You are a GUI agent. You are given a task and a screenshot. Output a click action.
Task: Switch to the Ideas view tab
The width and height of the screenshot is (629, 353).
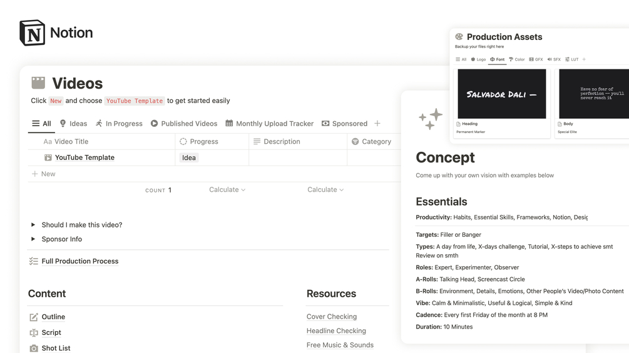pos(73,124)
